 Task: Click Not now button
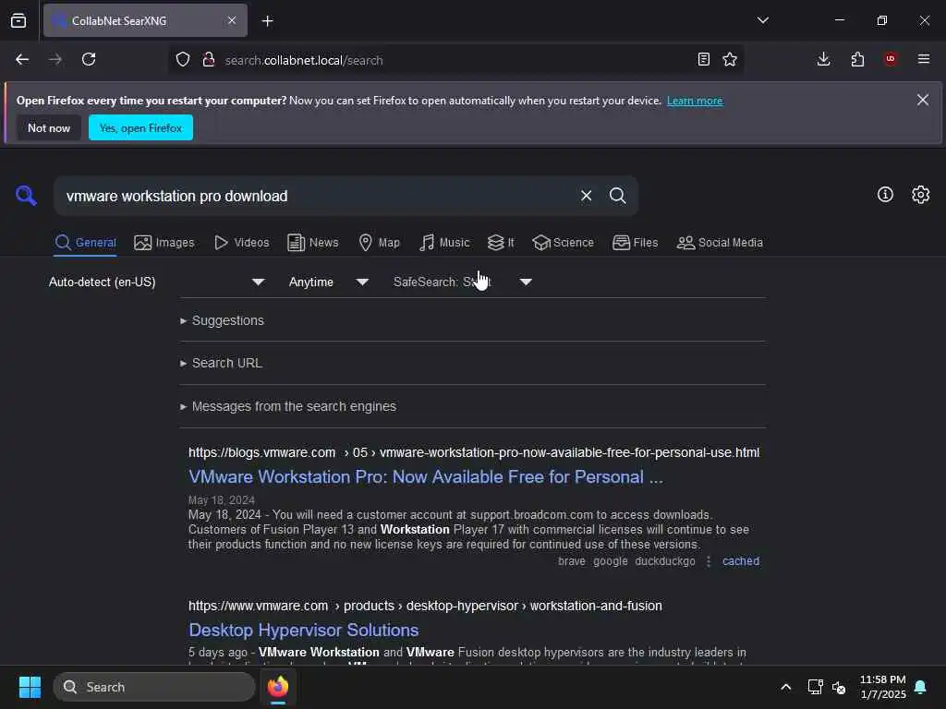click(x=49, y=127)
